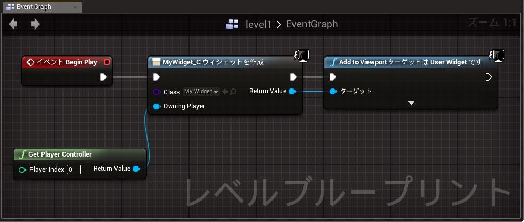Close the Event Graph tab
Screen dimensions: 524x222
tap(75, 8)
